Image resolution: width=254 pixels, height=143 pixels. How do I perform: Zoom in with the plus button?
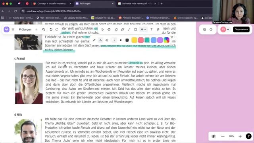[x=240, y=136]
